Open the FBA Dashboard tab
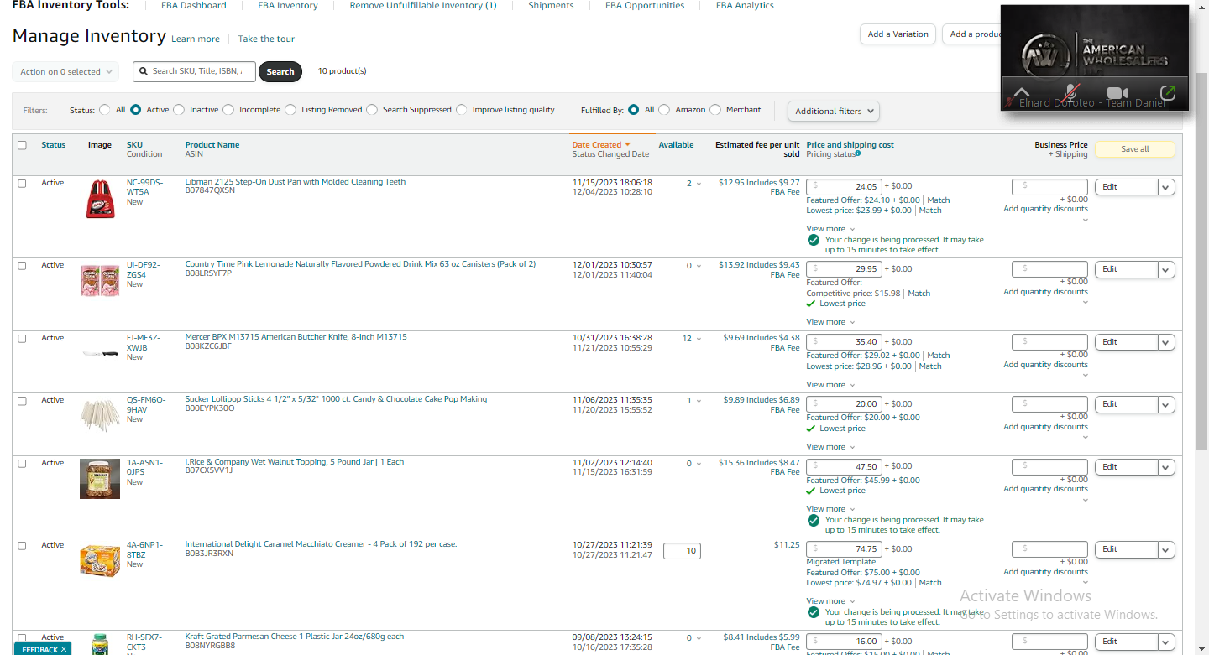This screenshot has width=1209, height=655. tap(193, 5)
